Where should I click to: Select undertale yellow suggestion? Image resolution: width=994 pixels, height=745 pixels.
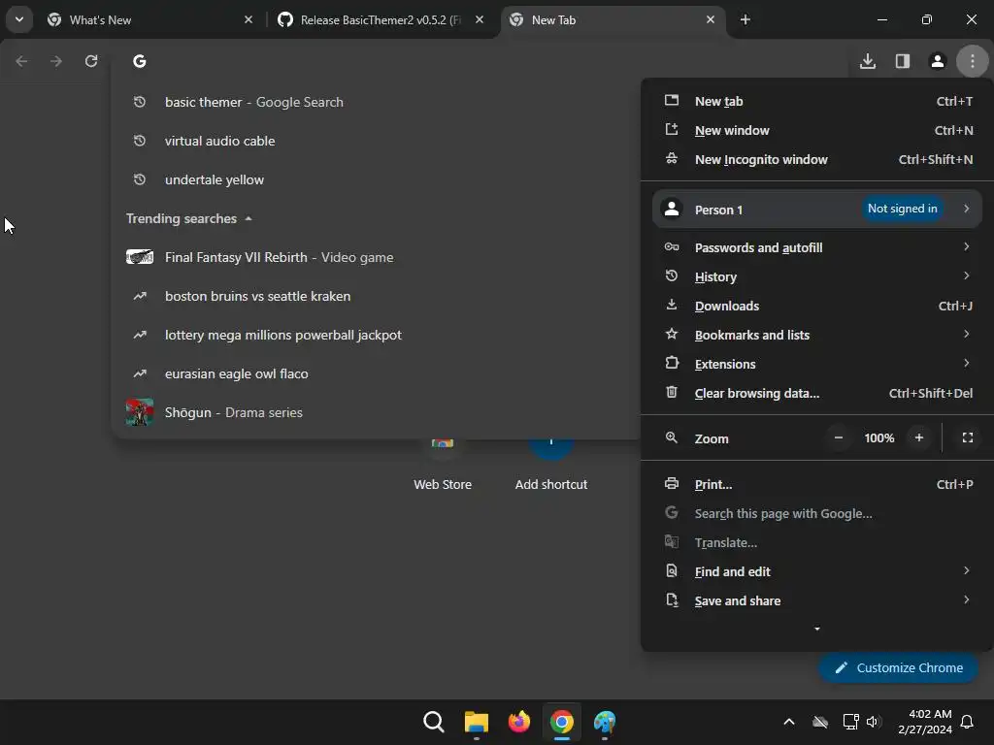point(376,179)
